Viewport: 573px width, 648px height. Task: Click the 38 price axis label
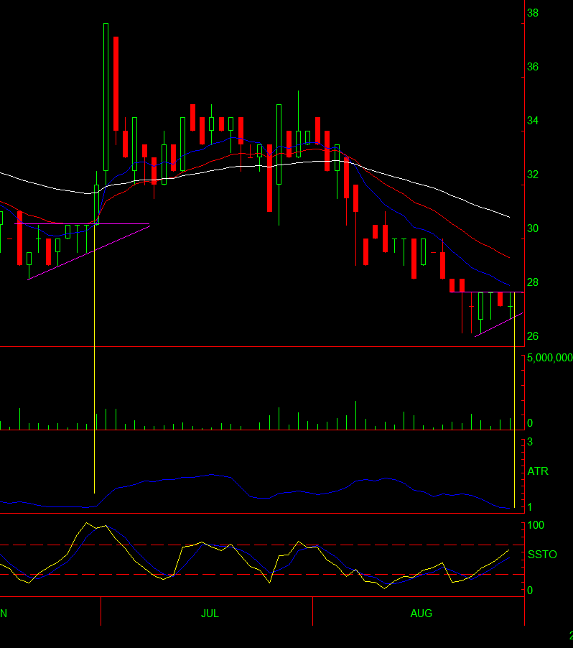[x=533, y=13]
